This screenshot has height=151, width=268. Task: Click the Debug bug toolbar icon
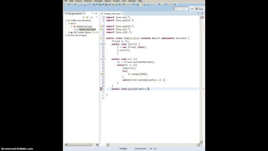coord(94,5)
